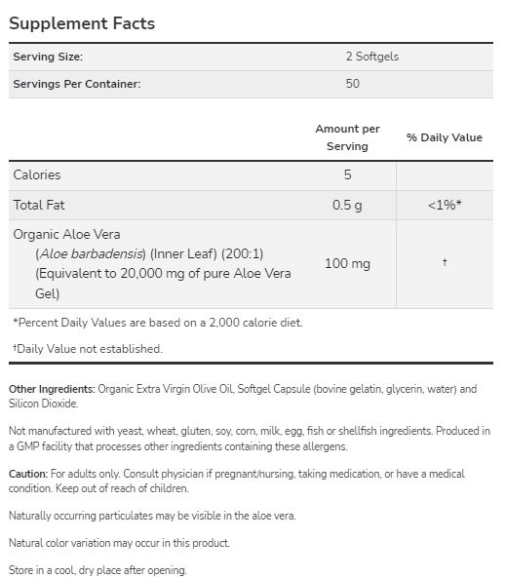Click the 2 Softgels value
505x578 pixels.
(x=372, y=57)
